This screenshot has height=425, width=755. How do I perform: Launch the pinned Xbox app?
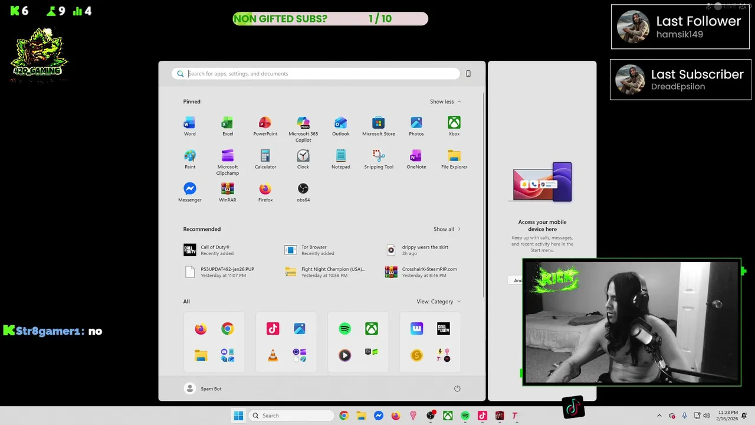[x=454, y=126]
